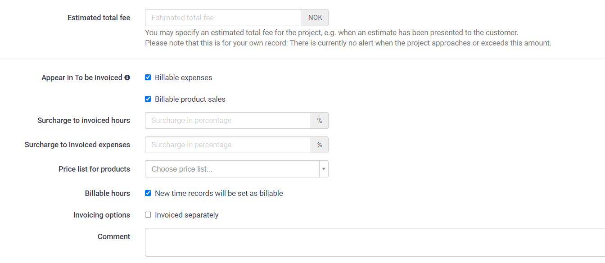Expand price list using the dropdown arrow
The width and height of the screenshot is (605, 263).
324,169
